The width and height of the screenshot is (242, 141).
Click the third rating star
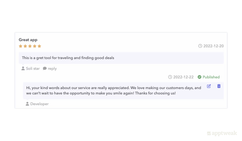pyautogui.click(x=30, y=46)
